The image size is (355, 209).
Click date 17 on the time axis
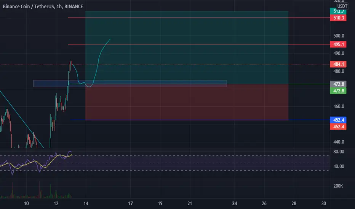point(130,203)
